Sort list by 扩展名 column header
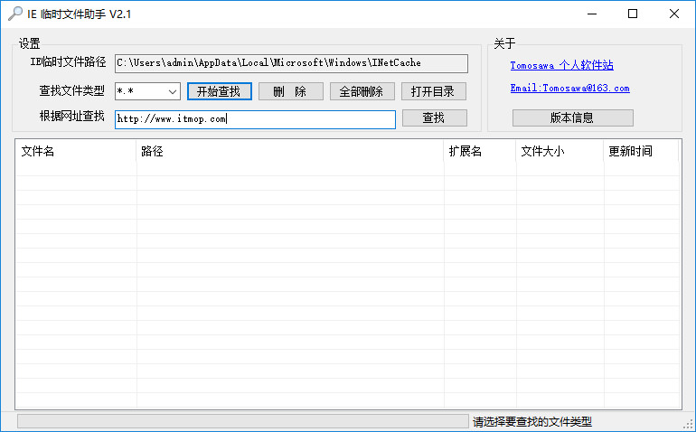 point(479,152)
